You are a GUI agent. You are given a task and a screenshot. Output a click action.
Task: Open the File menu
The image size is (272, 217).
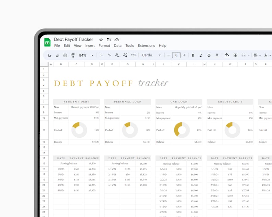tap(57, 46)
